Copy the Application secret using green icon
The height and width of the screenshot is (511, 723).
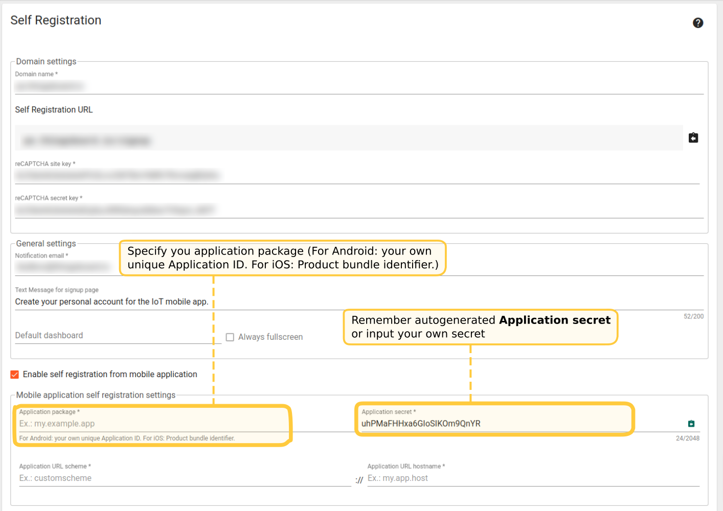[x=691, y=424]
